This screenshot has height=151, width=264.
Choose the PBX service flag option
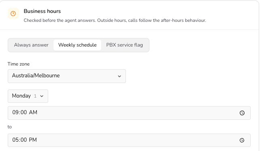click(x=124, y=45)
